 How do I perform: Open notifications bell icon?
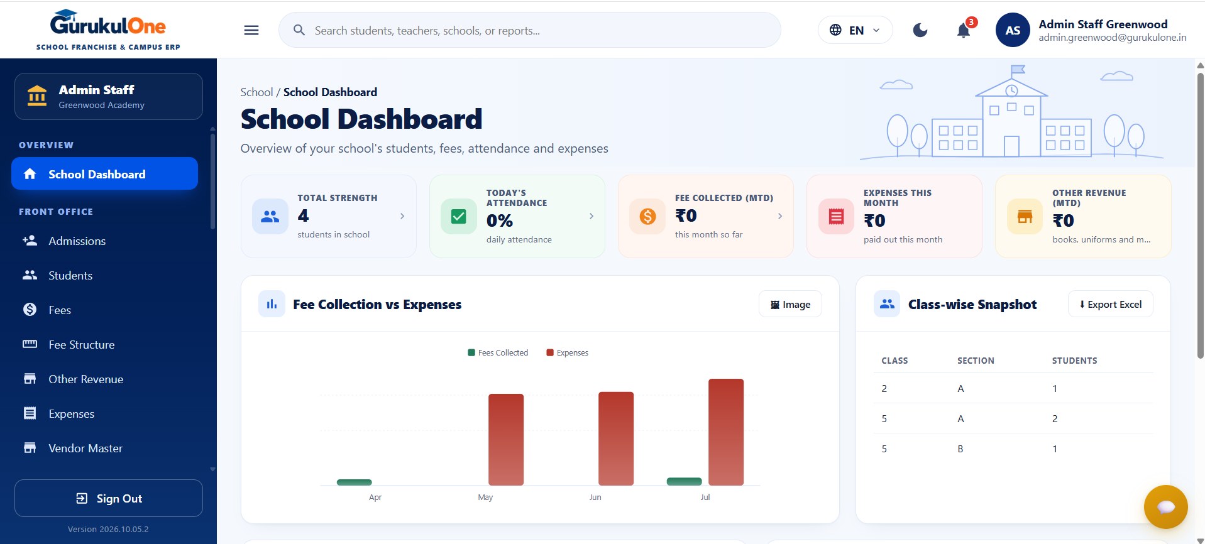click(964, 30)
